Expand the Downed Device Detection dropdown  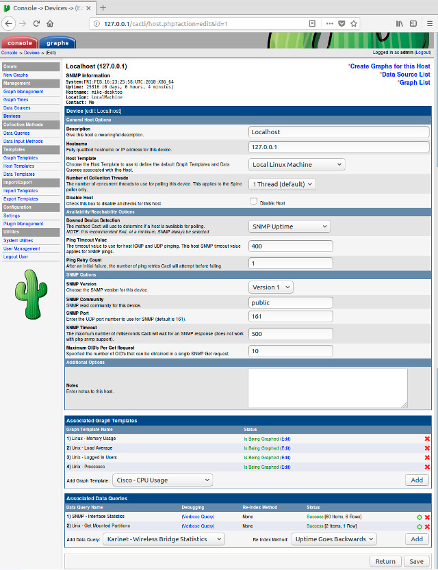(289, 226)
